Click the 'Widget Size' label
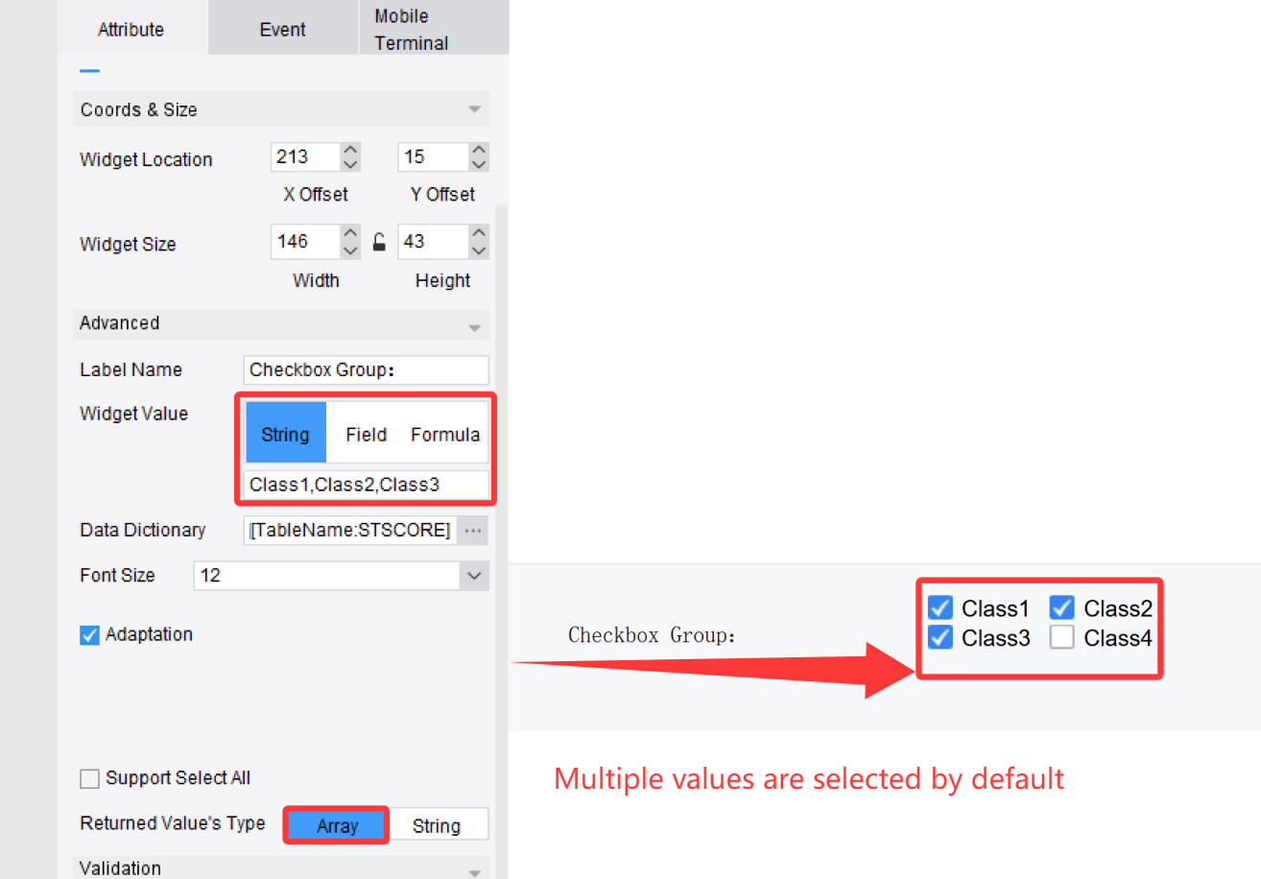Image resolution: width=1261 pixels, height=879 pixels. coord(128,244)
